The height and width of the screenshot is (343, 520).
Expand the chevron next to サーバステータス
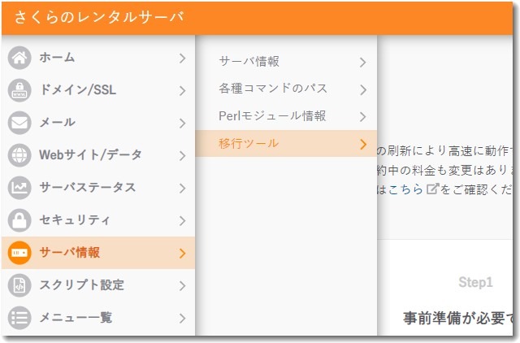[x=182, y=188]
